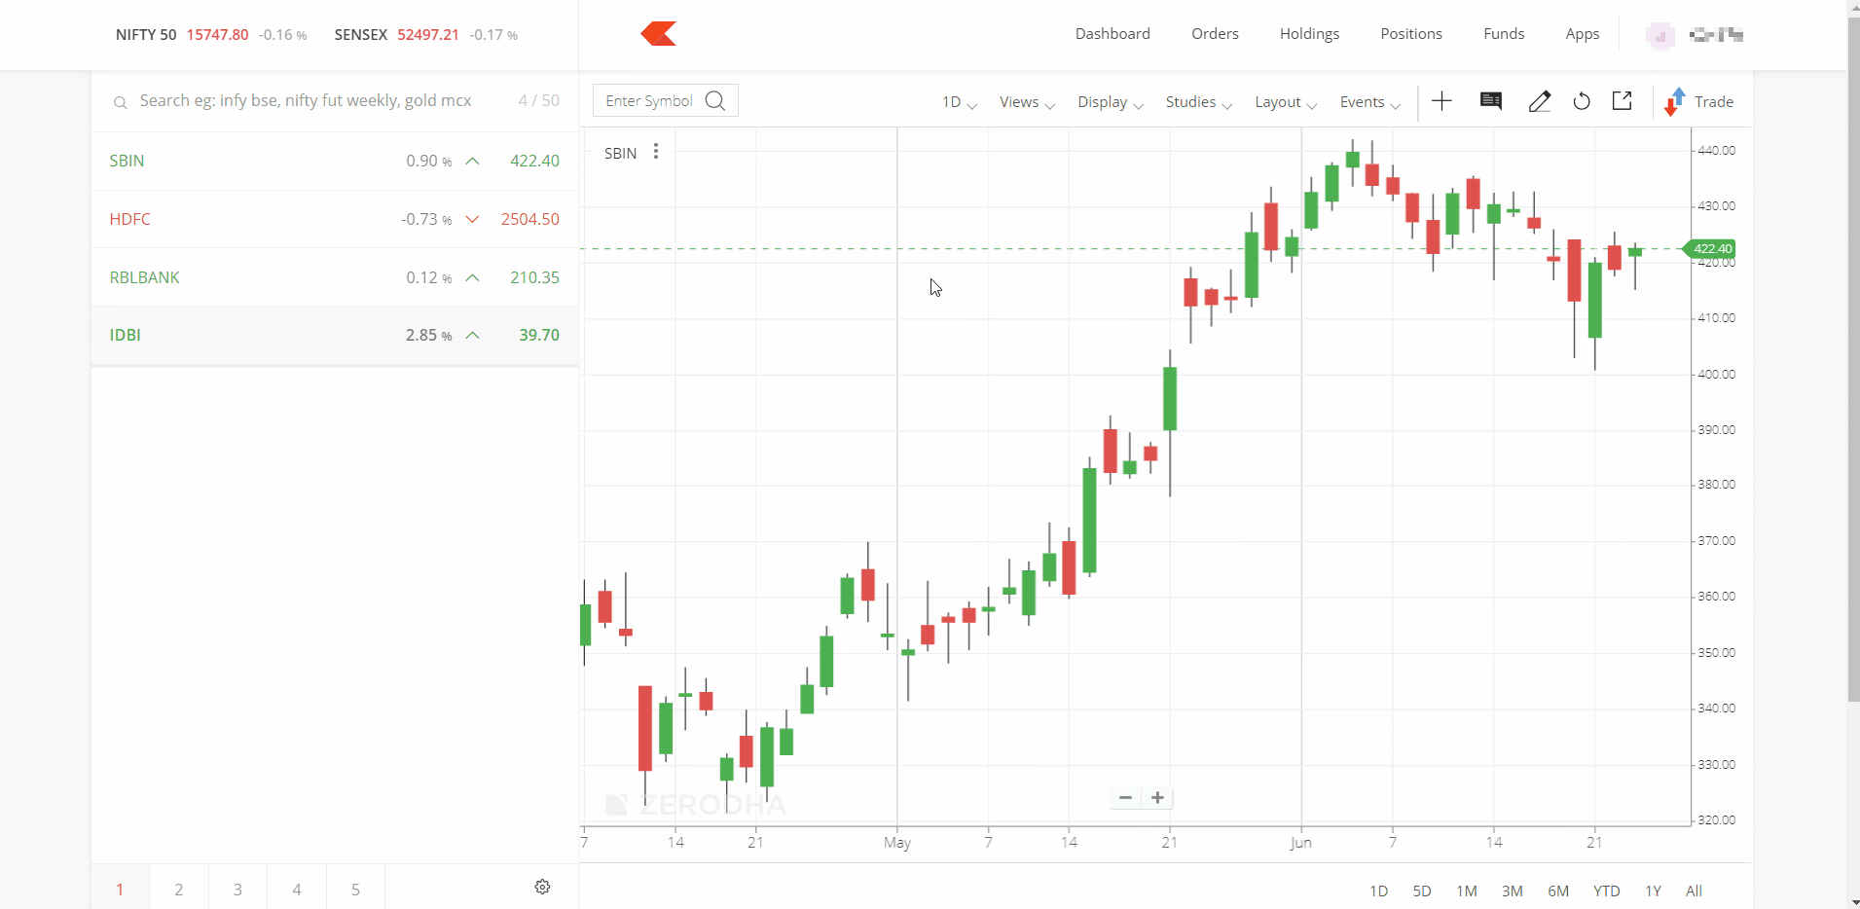Switch to watchlist page 3

[x=237, y=890]
